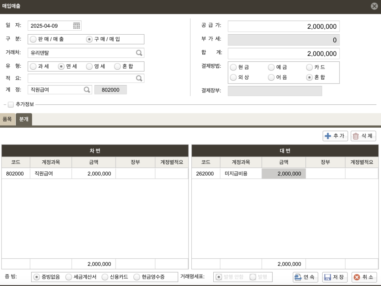Choose 면세 tax type
Viewport: 381px width, 286px height.
(61, 66)
